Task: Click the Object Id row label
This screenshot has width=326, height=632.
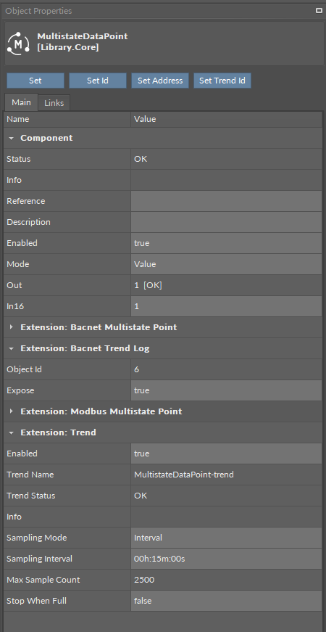Action: point(24,369)
